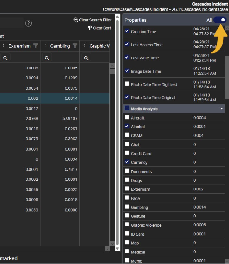
Task: Collapse the Media Analysis section arrow
Action: pos(222,109)
